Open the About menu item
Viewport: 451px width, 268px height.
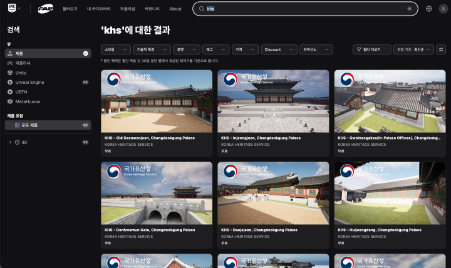coord(175,9)
